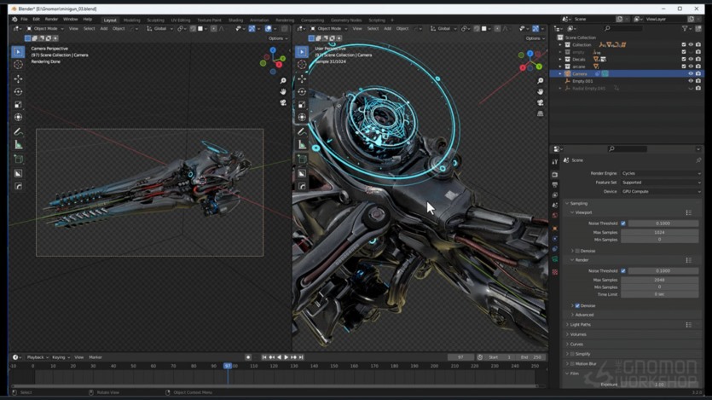Enable the Simplify checkbox
The width and height of the screenshot is (712, 400).
click(572, 354)
